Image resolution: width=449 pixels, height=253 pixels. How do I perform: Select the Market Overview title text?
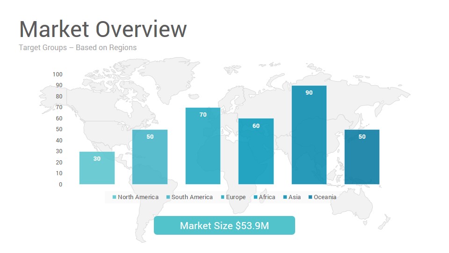pos(103,29)
